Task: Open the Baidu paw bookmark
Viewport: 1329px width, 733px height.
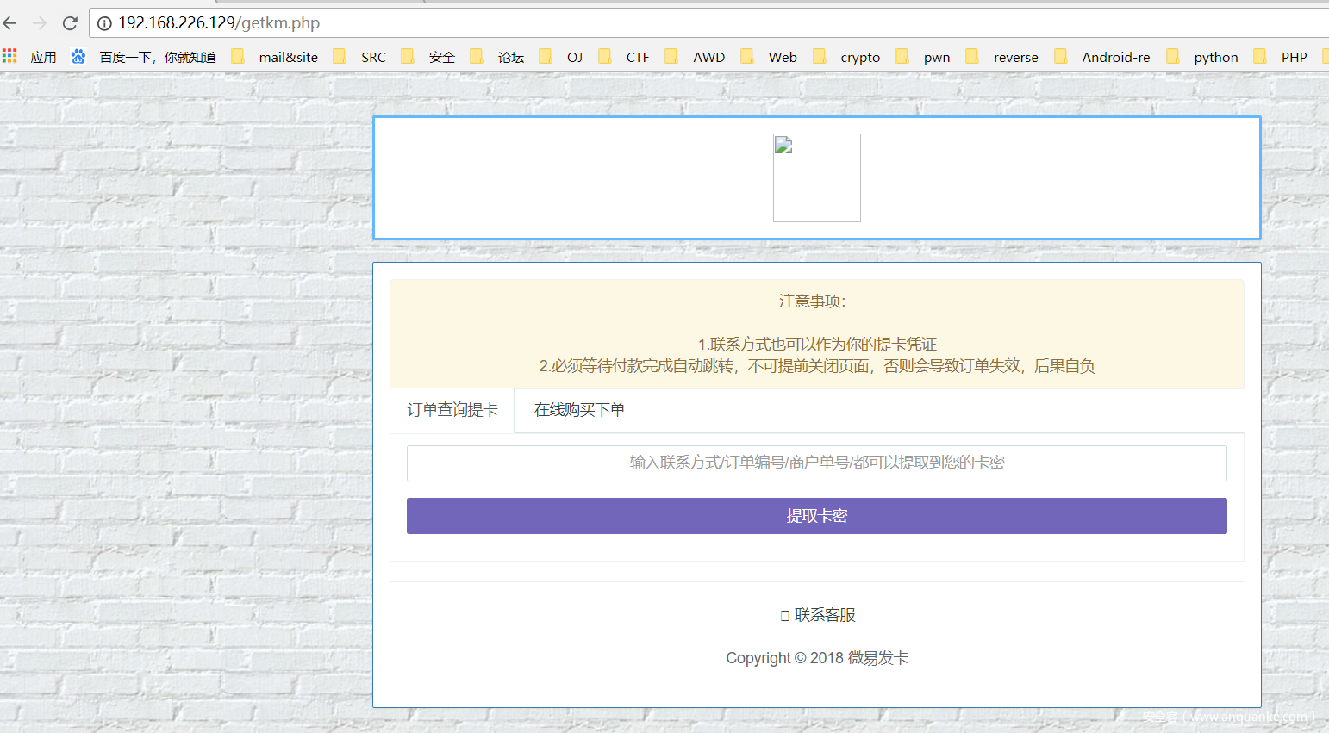Action: pos(78,57)
